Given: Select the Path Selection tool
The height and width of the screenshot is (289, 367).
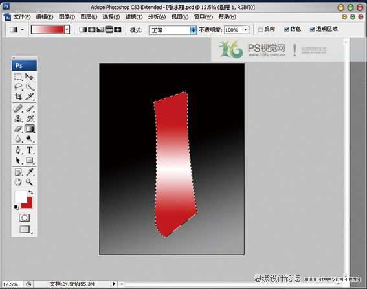Looking at the screenshot, I should [x=18, y=160].
